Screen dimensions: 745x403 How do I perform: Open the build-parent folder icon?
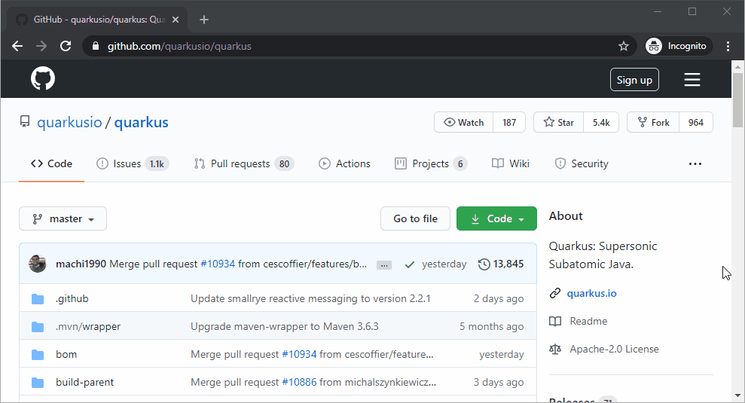pos(38,383)
